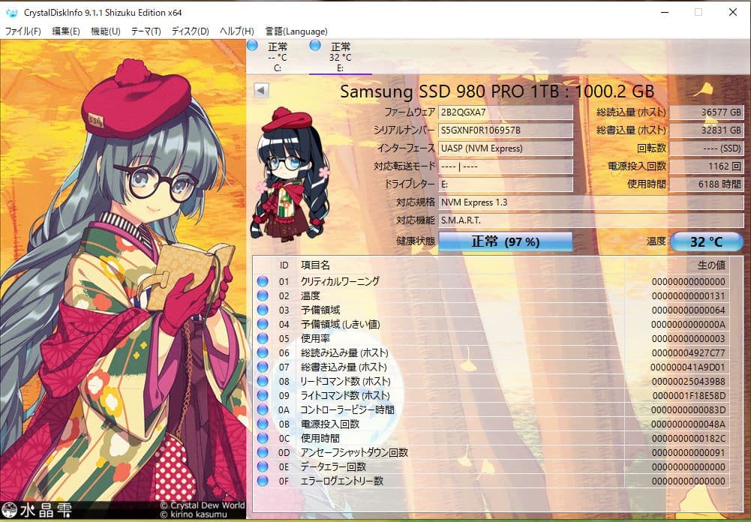Click the 水晶雫 logo on the artwork
This screenshot has width=751, height=522.
pos(37,510)
